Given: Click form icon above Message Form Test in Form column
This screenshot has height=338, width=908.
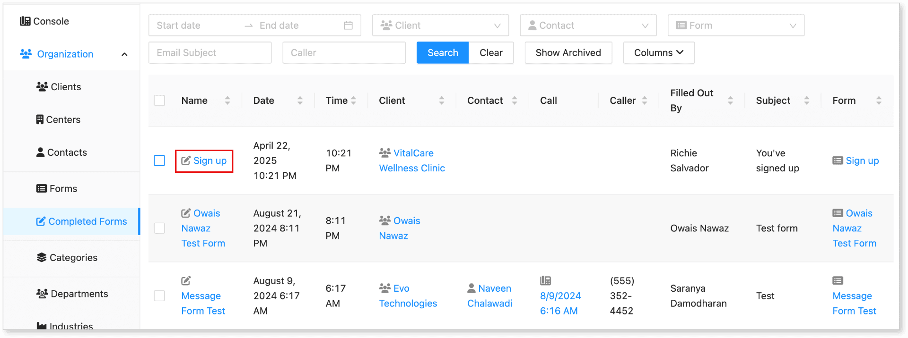Looking at the screenshot, I should point(838,281).
